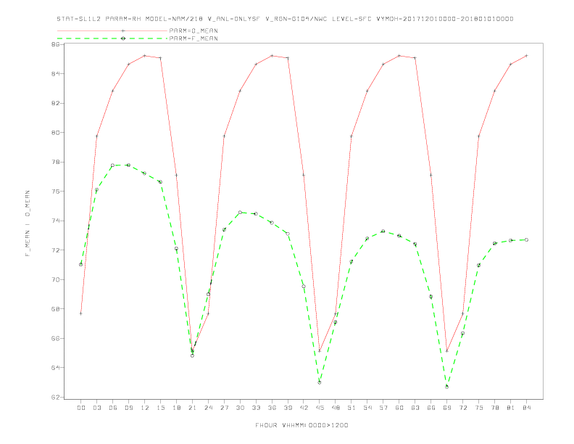Click the red solid line sample in legend
Screen dimensions: 574x444
click(112, 30)
